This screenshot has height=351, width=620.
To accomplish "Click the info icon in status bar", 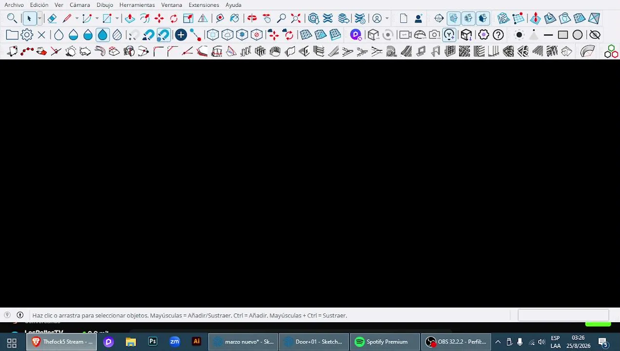I will pyautogui.click(x=20, y=315).
